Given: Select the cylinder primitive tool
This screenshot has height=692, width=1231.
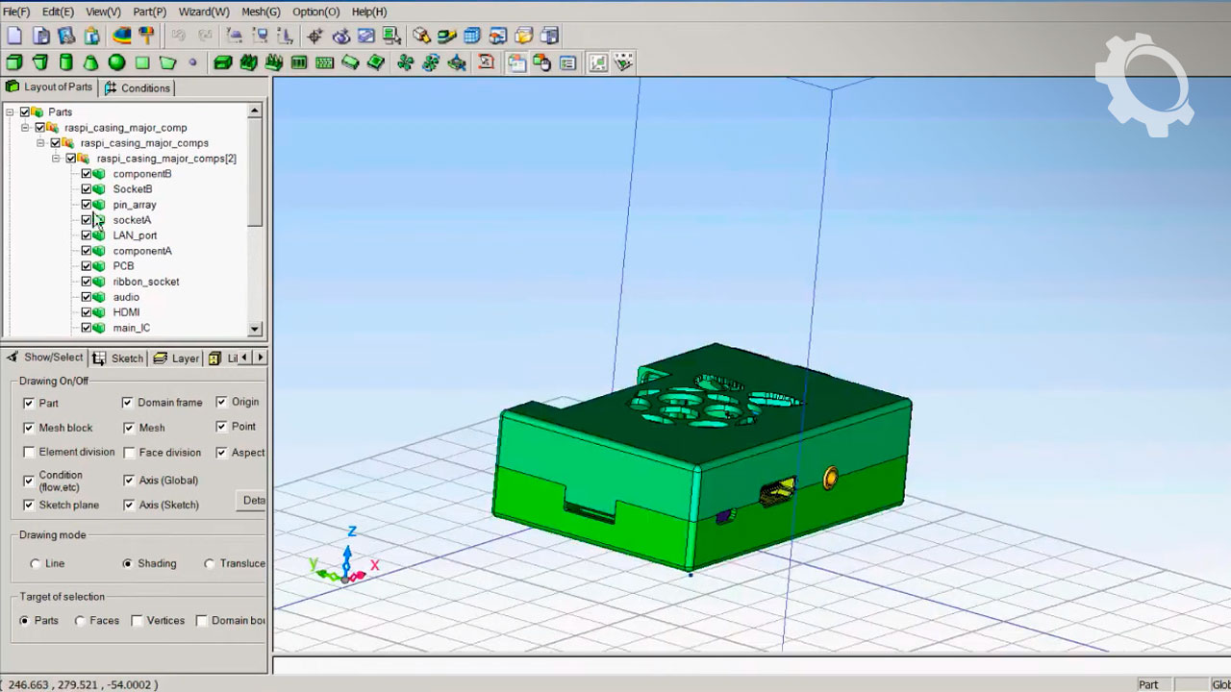Looking at the screenshot, I should coord(65,62).
